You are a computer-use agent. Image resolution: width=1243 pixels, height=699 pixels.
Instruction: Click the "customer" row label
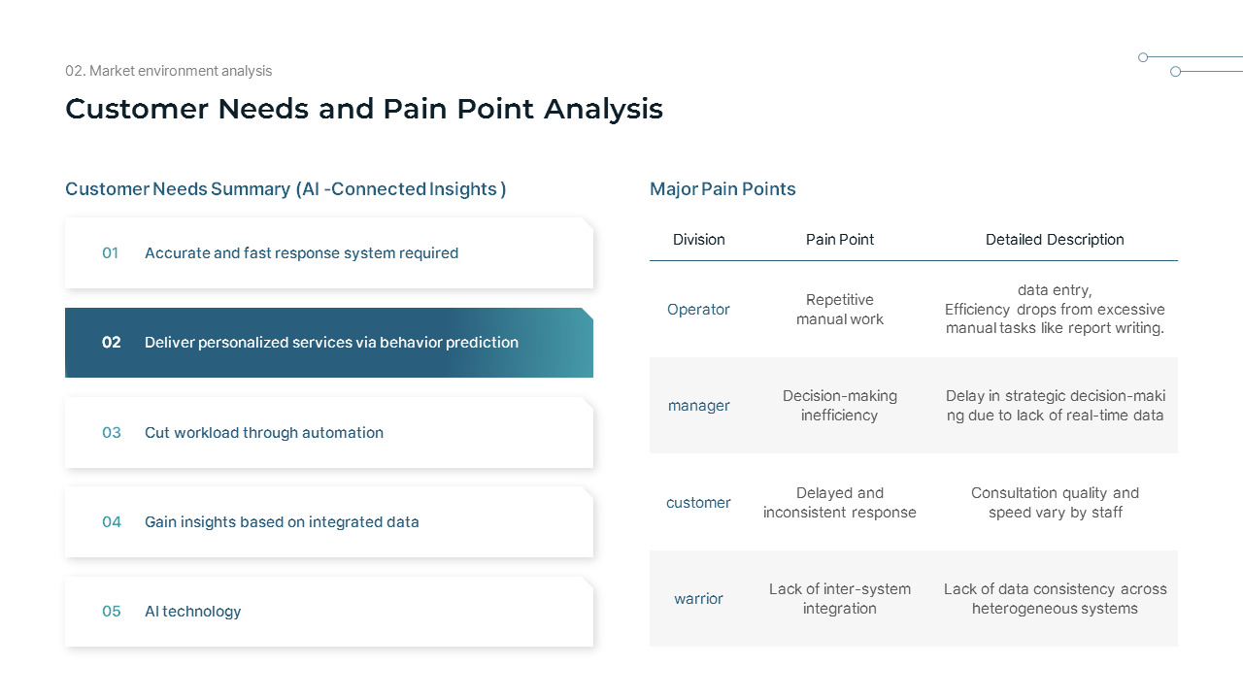pos(698,503)
